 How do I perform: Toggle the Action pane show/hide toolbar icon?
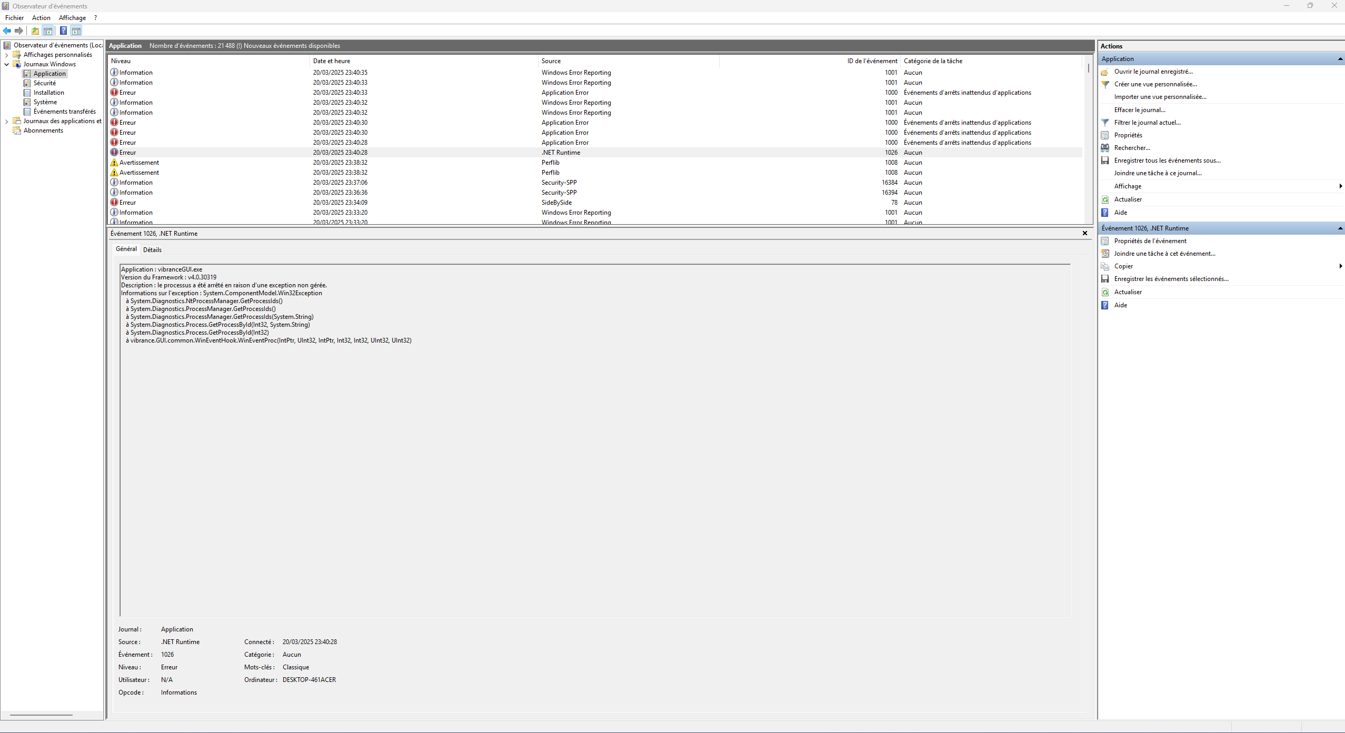pos(76,31)
